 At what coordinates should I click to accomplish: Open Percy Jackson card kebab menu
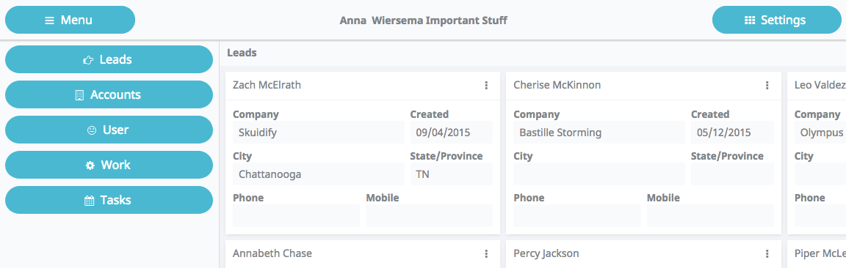coord(767,253)
